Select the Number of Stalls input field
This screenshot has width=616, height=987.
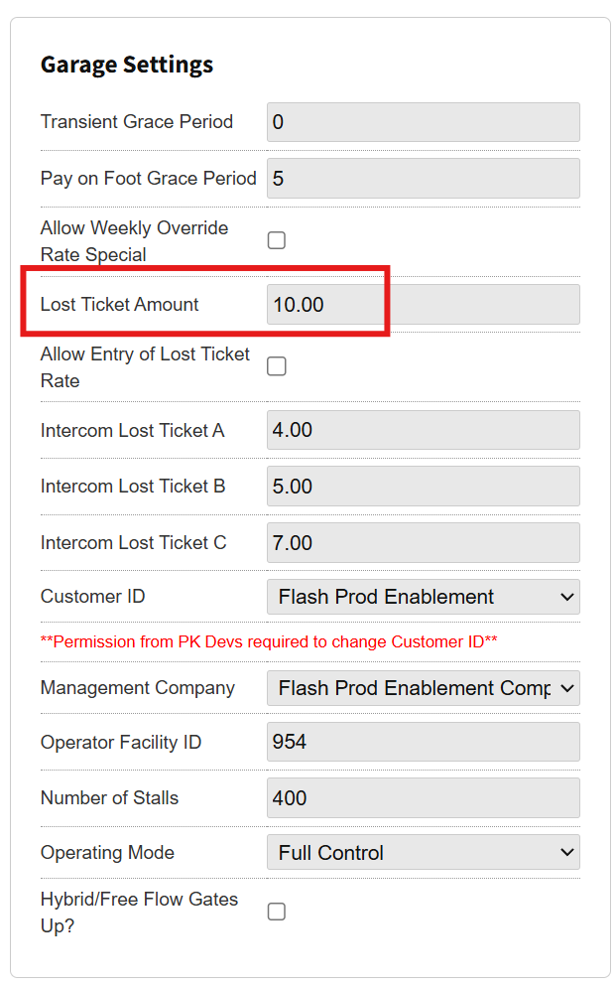[423, 797]
